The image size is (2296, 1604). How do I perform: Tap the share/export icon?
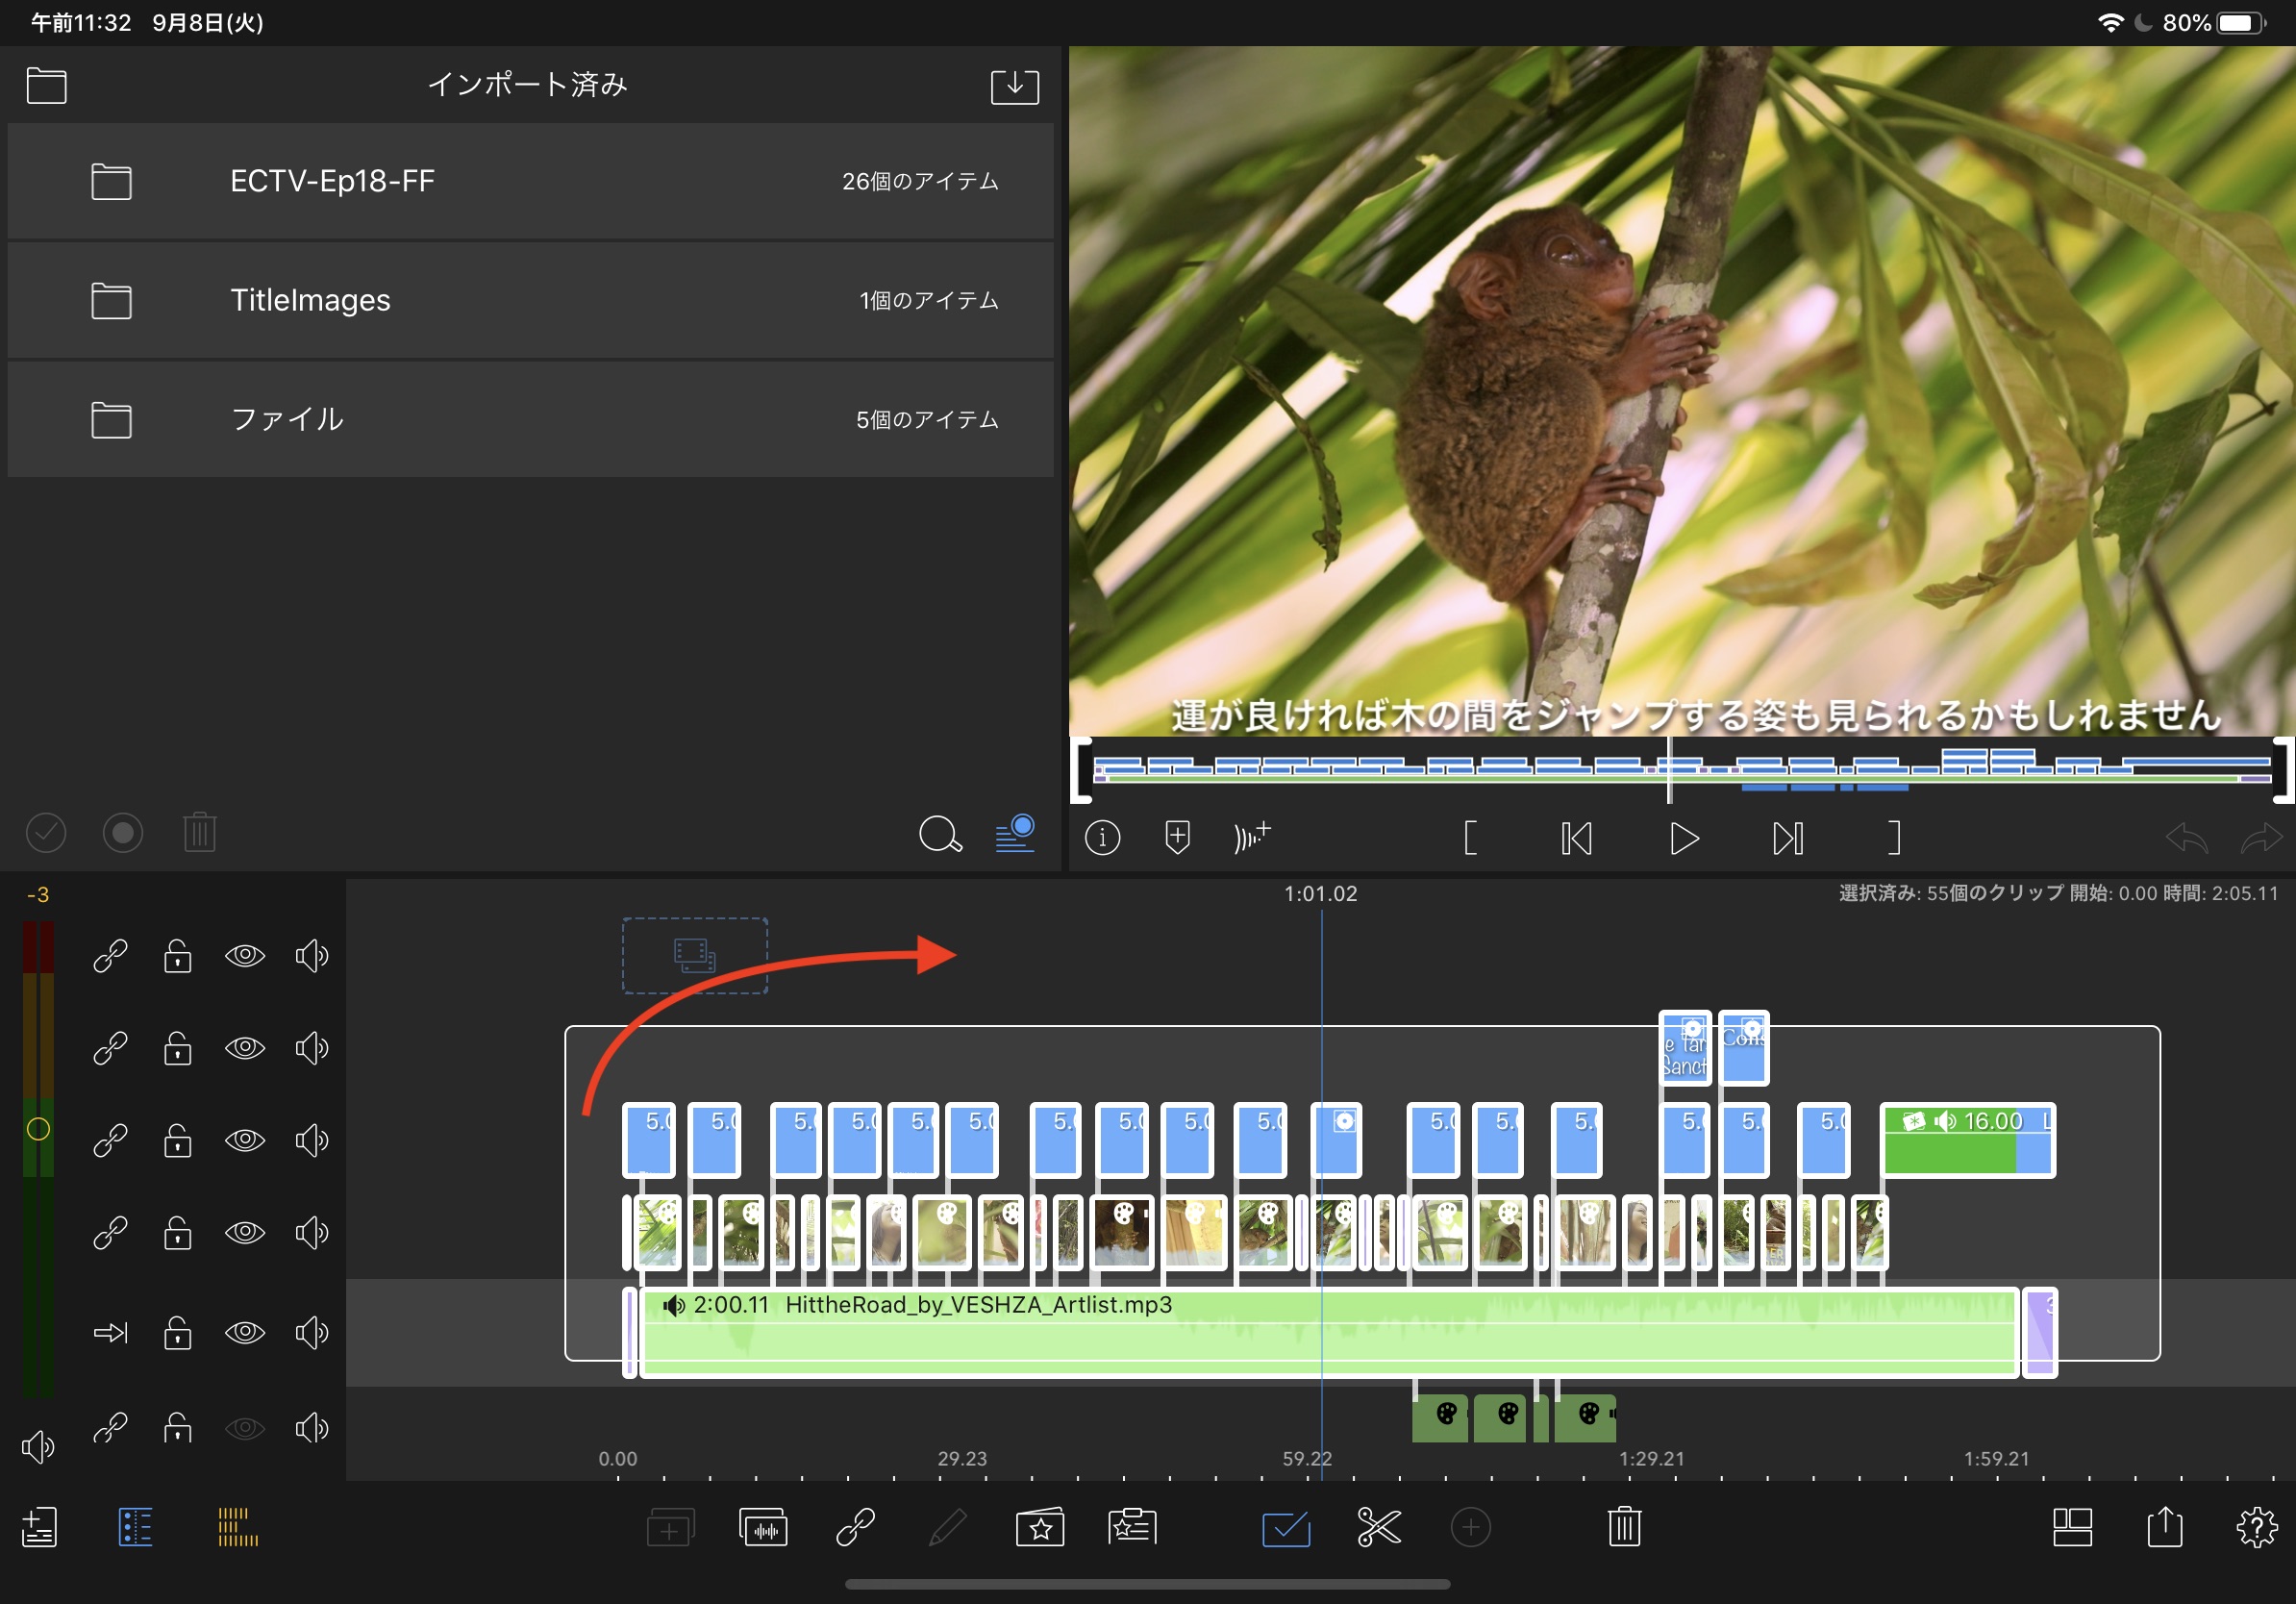point(2164,1527)
